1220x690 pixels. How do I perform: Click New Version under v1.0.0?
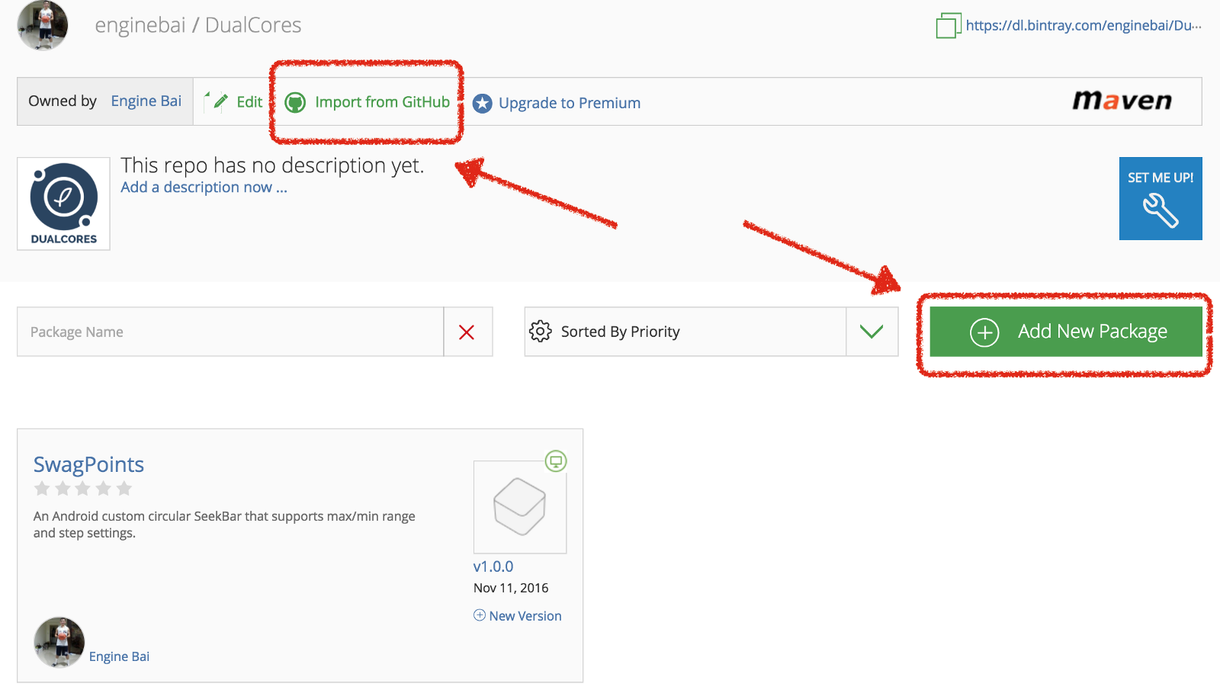pyautogui.click(x=517, y=616)
